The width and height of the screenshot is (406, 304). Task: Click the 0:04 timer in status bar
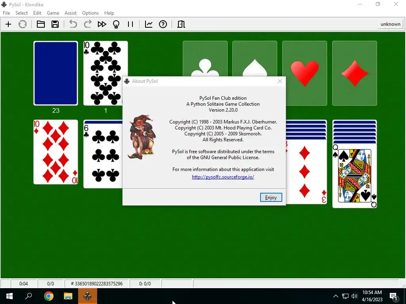pyautogui.click(x=23, y=283)
